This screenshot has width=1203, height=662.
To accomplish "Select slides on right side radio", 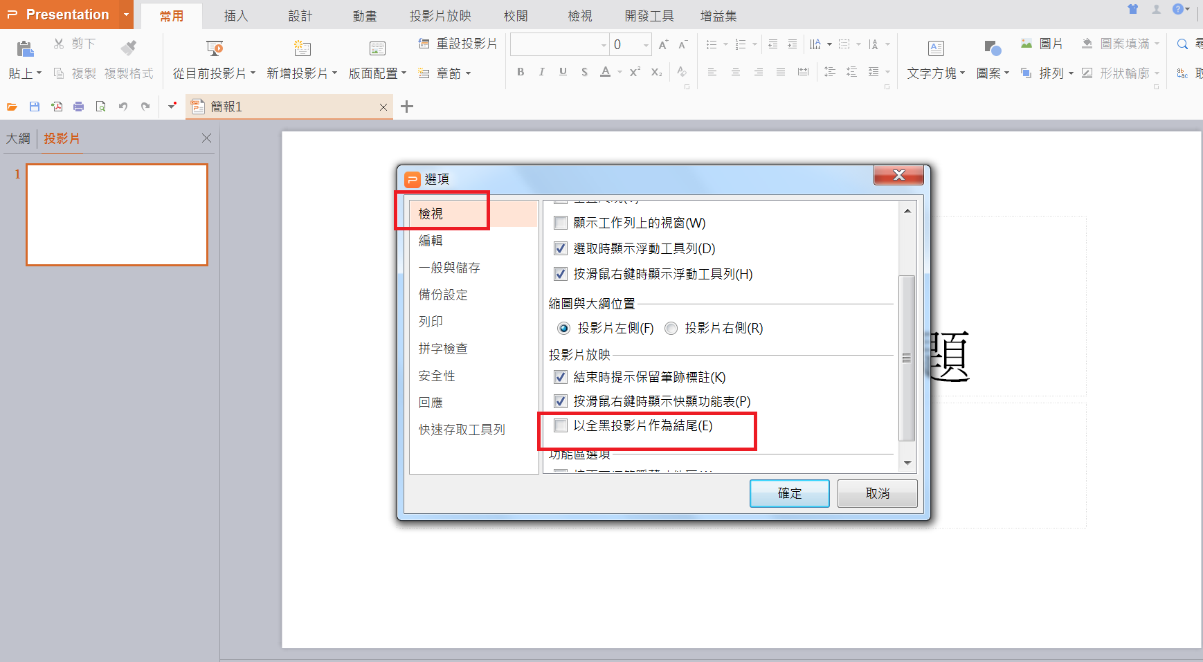I will (671, 328).
